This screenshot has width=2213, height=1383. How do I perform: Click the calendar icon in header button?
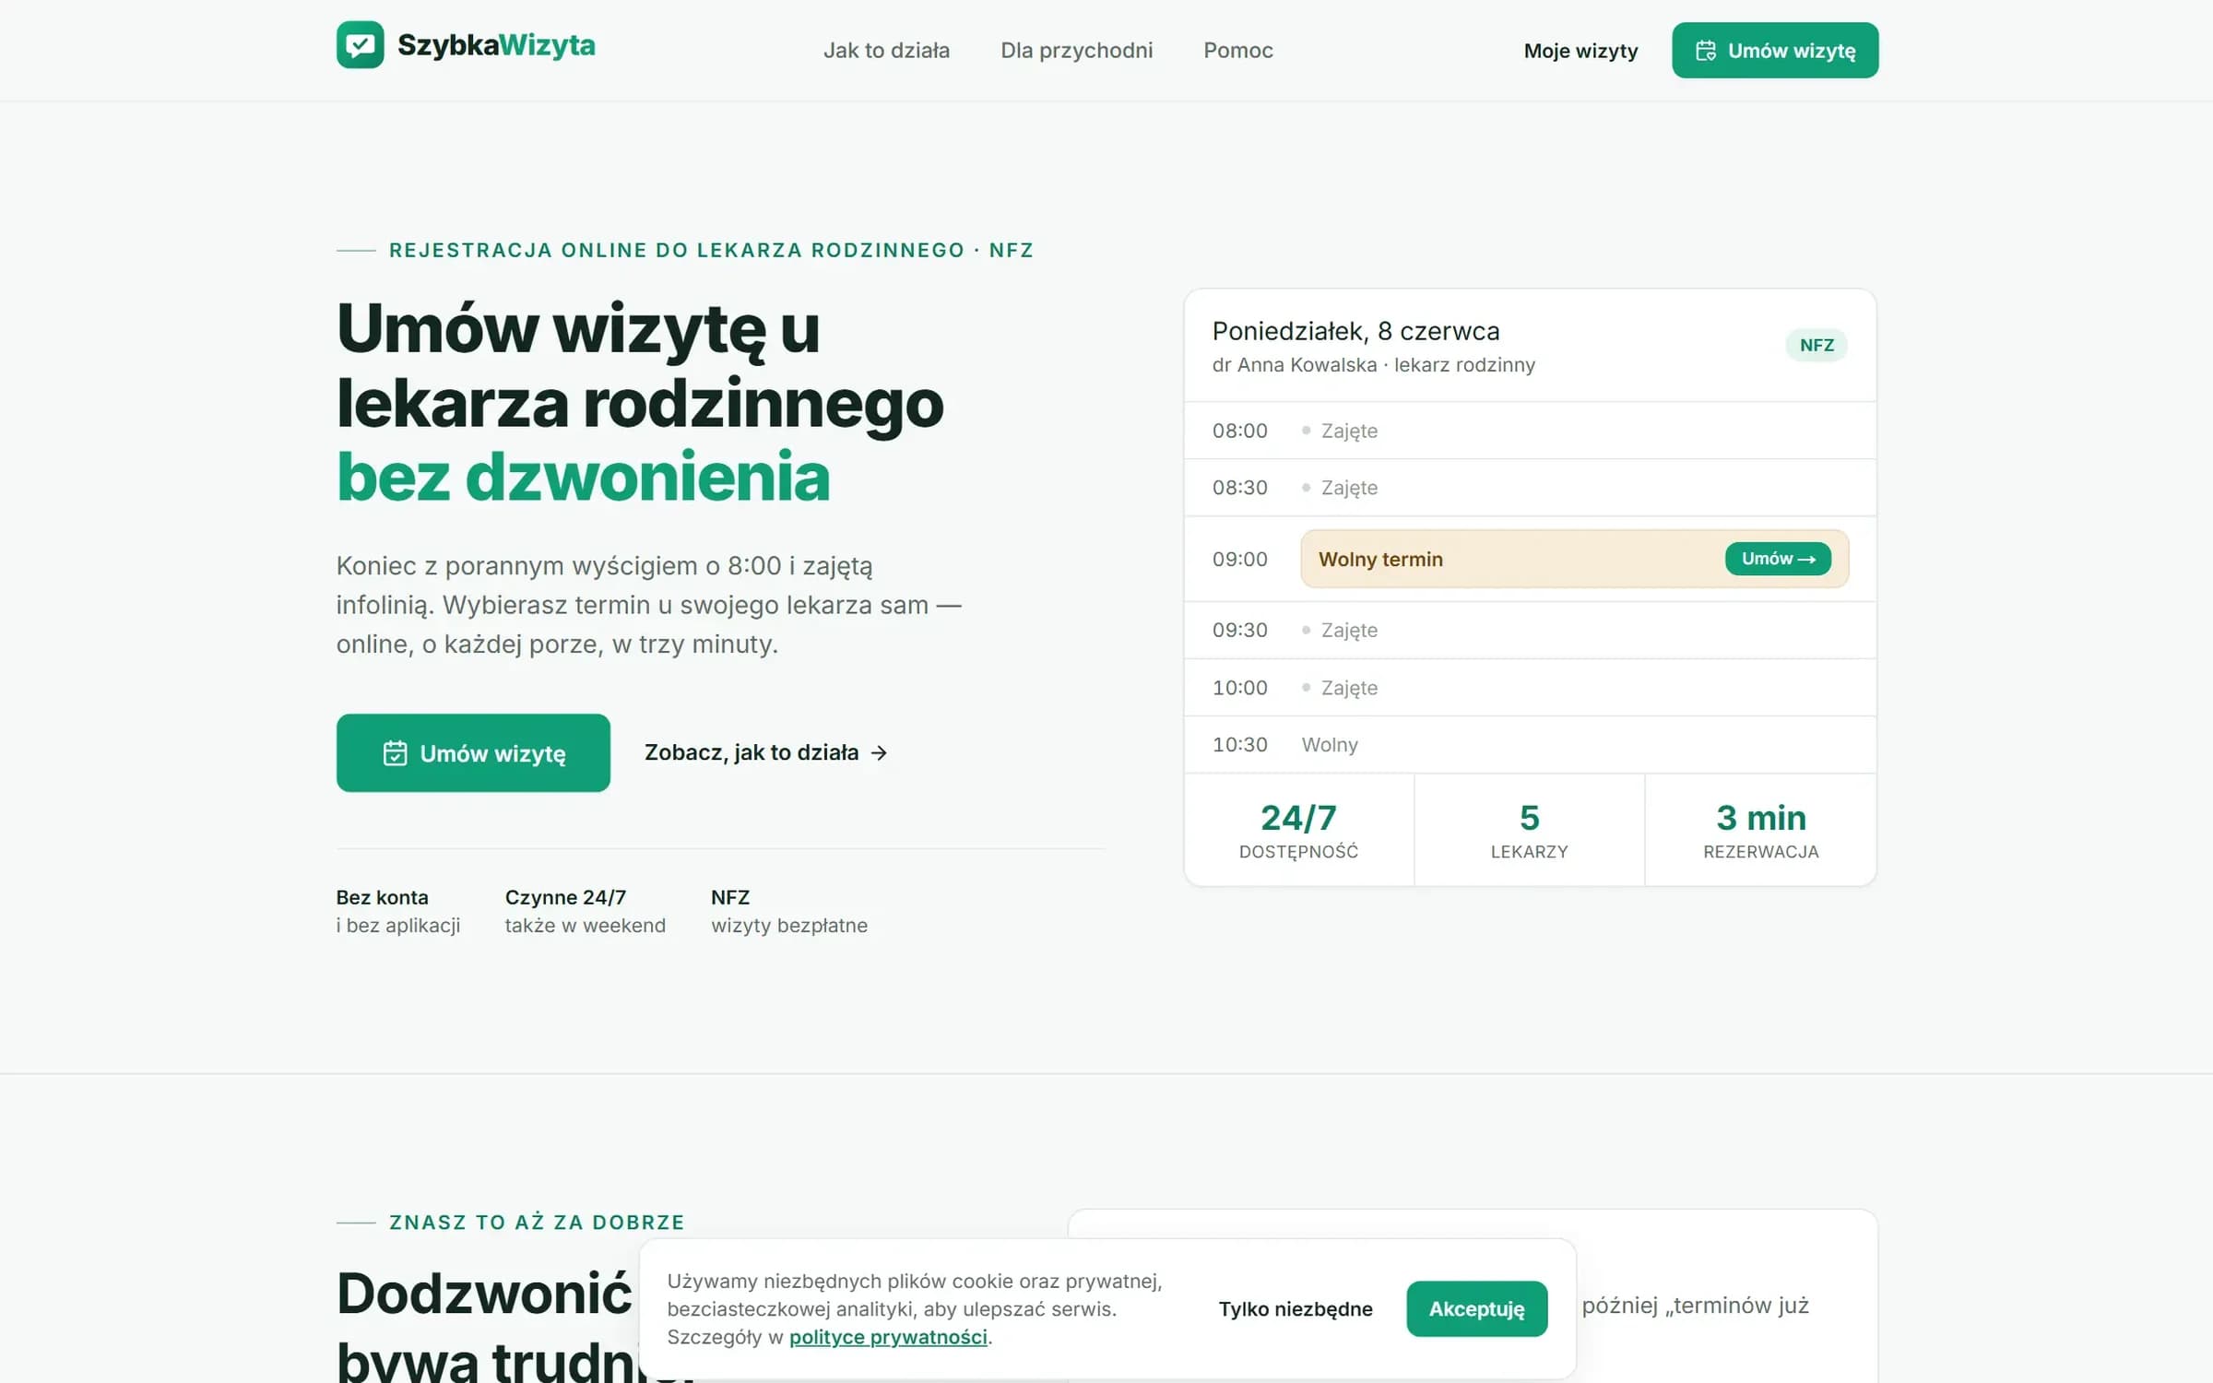click(x=1706, y=51)
